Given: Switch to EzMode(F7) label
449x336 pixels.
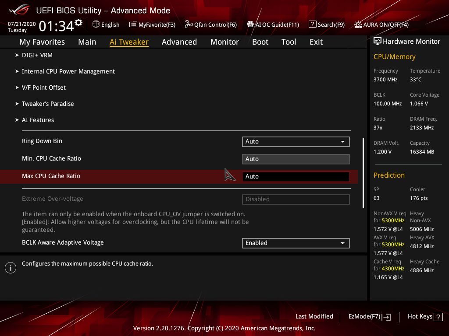Looking at the screenshot, I should [x=364, y=317].
